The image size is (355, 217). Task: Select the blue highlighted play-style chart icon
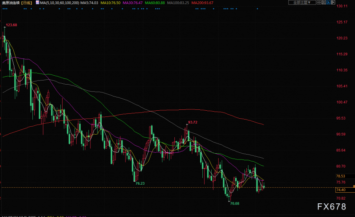[328, 3]
